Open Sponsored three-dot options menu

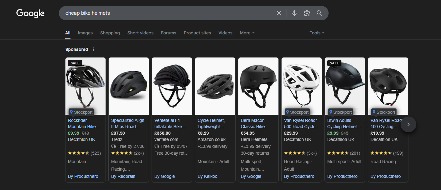93,49
